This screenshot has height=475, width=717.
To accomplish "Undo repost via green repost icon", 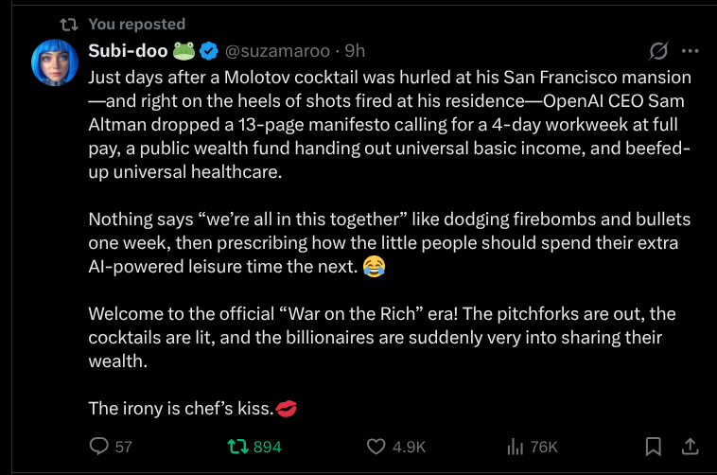I will [236, 446].
